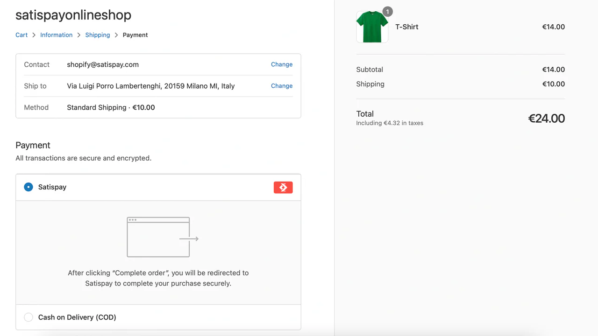Click the €24.00 total amount
598x336 pixels.
[547, 119]
